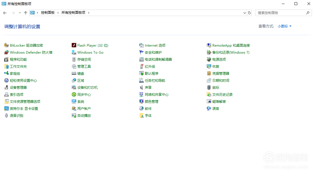Click the Windows Defender 防火墙 icon
Viewport: 315px width, 177px height.
(6, 52)
